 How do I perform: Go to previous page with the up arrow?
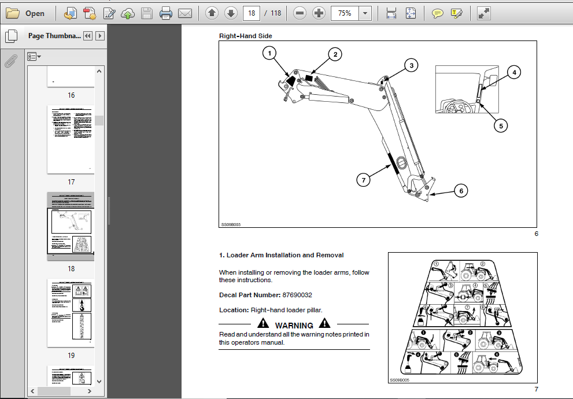coord(212,13)
